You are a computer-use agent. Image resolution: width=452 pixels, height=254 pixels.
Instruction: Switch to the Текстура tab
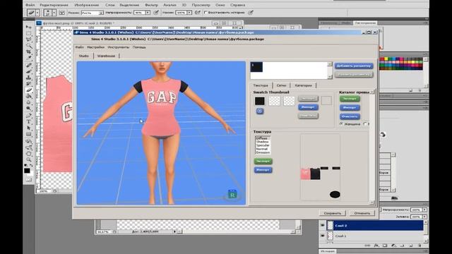[261, 85]
